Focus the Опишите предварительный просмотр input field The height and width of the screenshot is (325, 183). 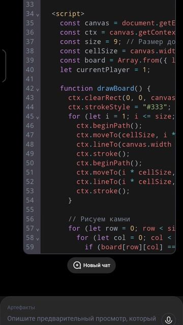pyautogui.click(x=82, y=318)
